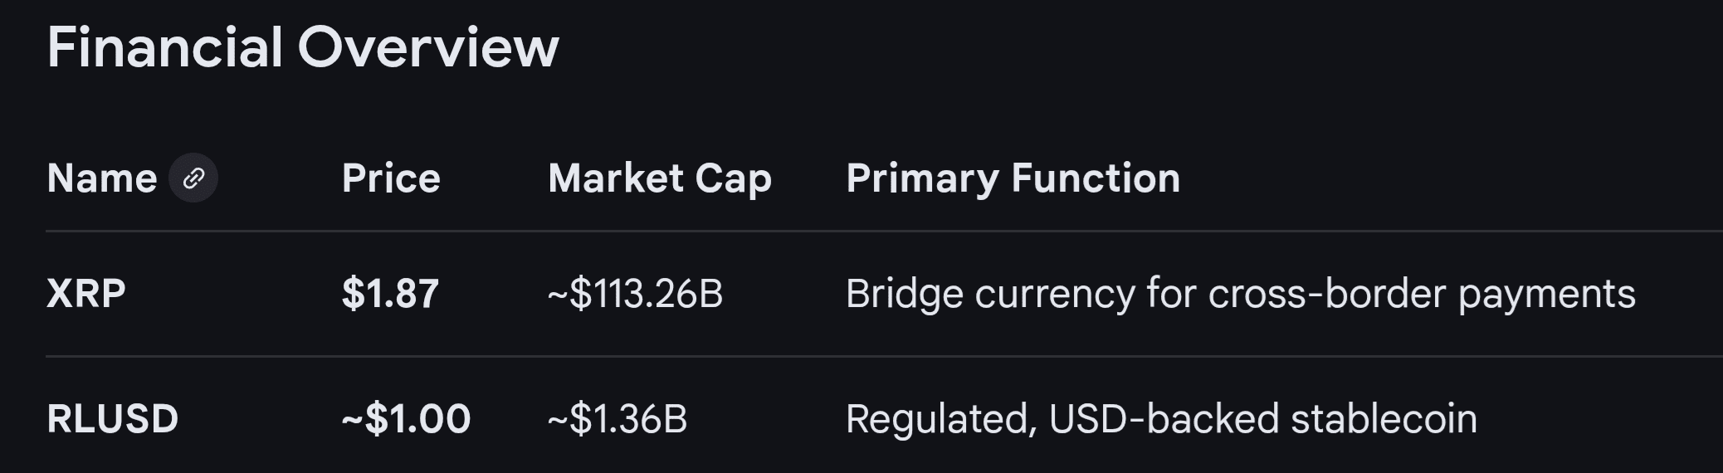Click the link icon beside Name header

(193, 178)
